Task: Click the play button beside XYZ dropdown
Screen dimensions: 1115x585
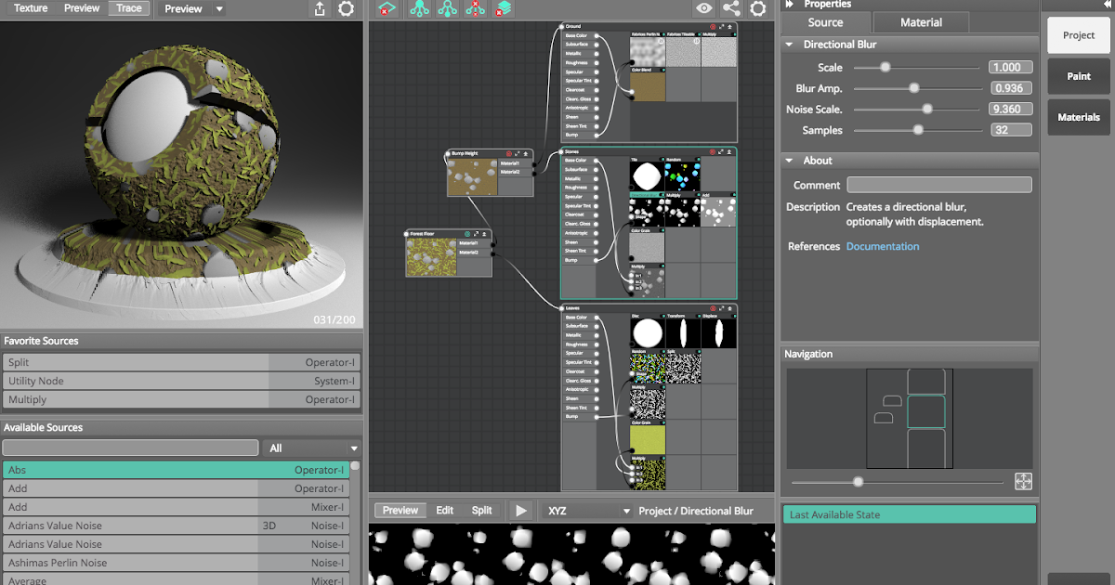Action: 521,511
